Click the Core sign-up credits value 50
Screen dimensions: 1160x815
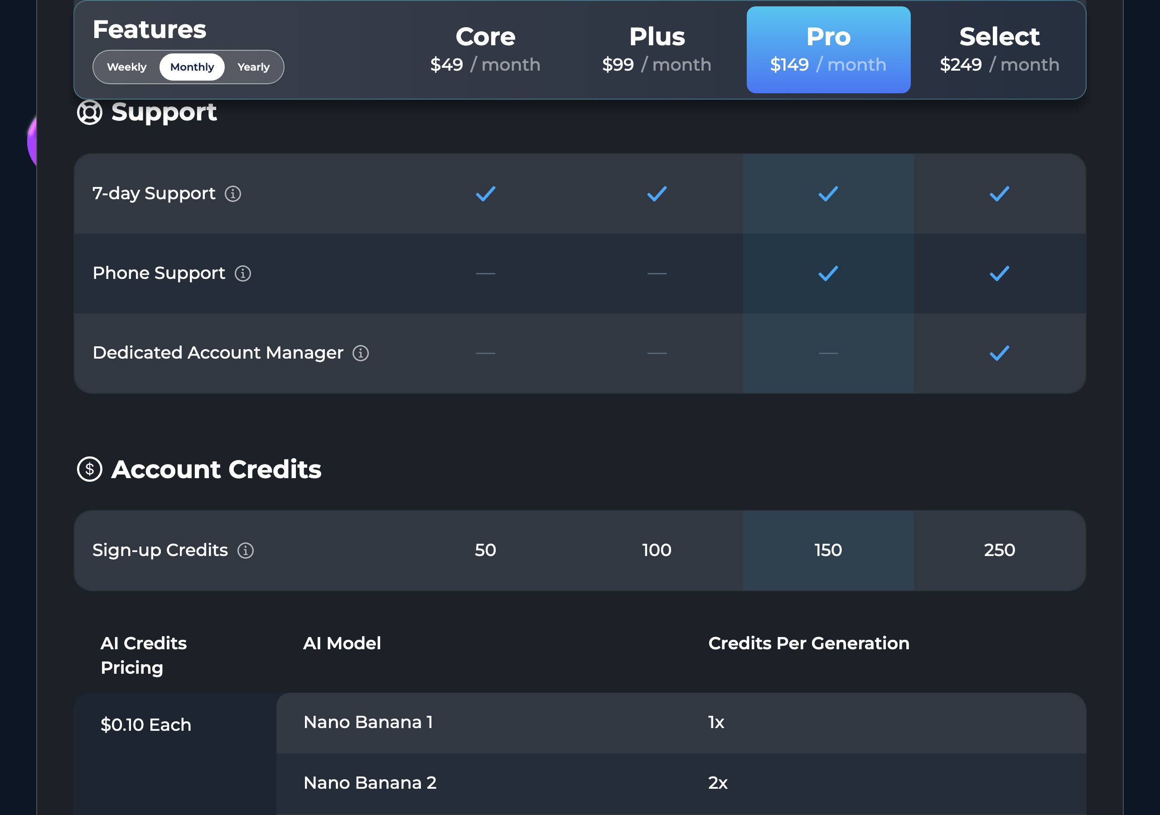tap(485, 551)
